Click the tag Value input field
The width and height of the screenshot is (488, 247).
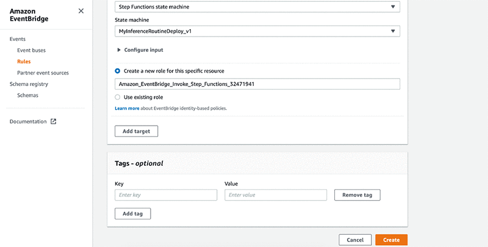coord(276,195)
